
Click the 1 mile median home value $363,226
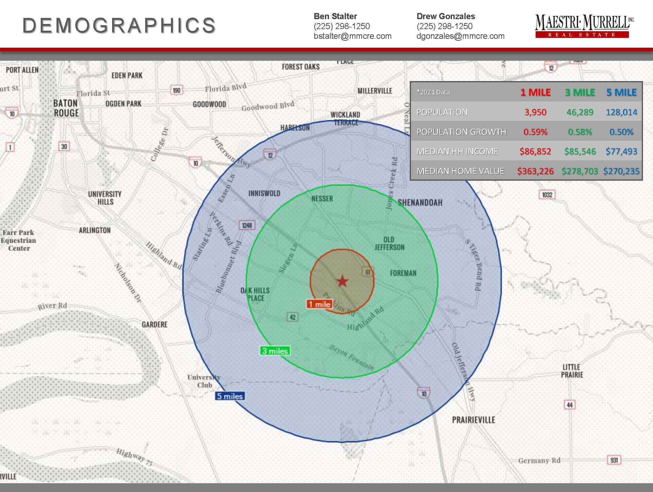pyautogui.click(x=535, y=171)
